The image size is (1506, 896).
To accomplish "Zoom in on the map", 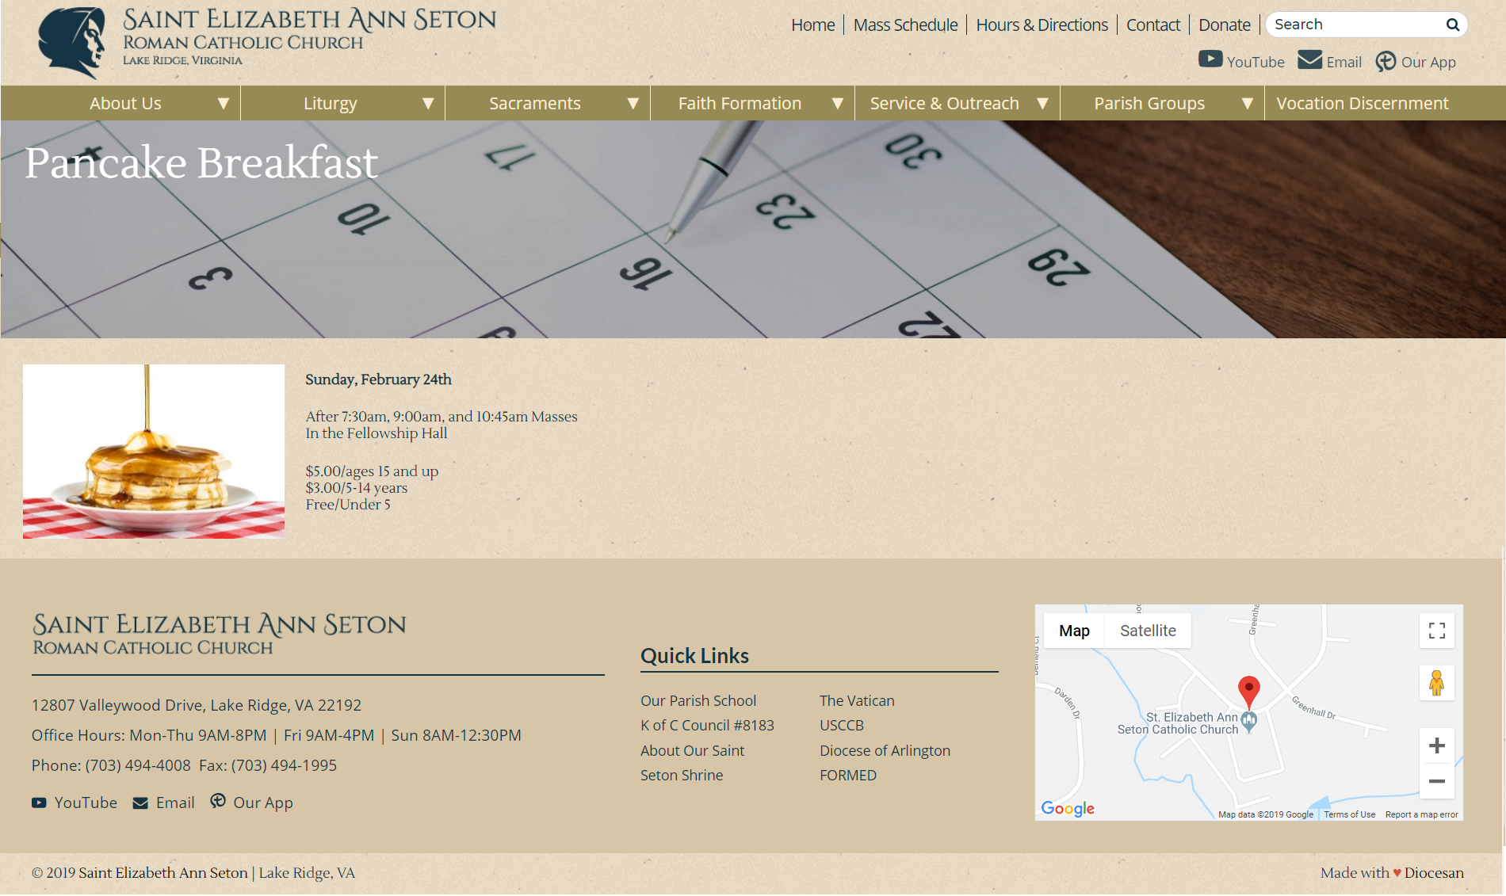I will pos(1436,745).
